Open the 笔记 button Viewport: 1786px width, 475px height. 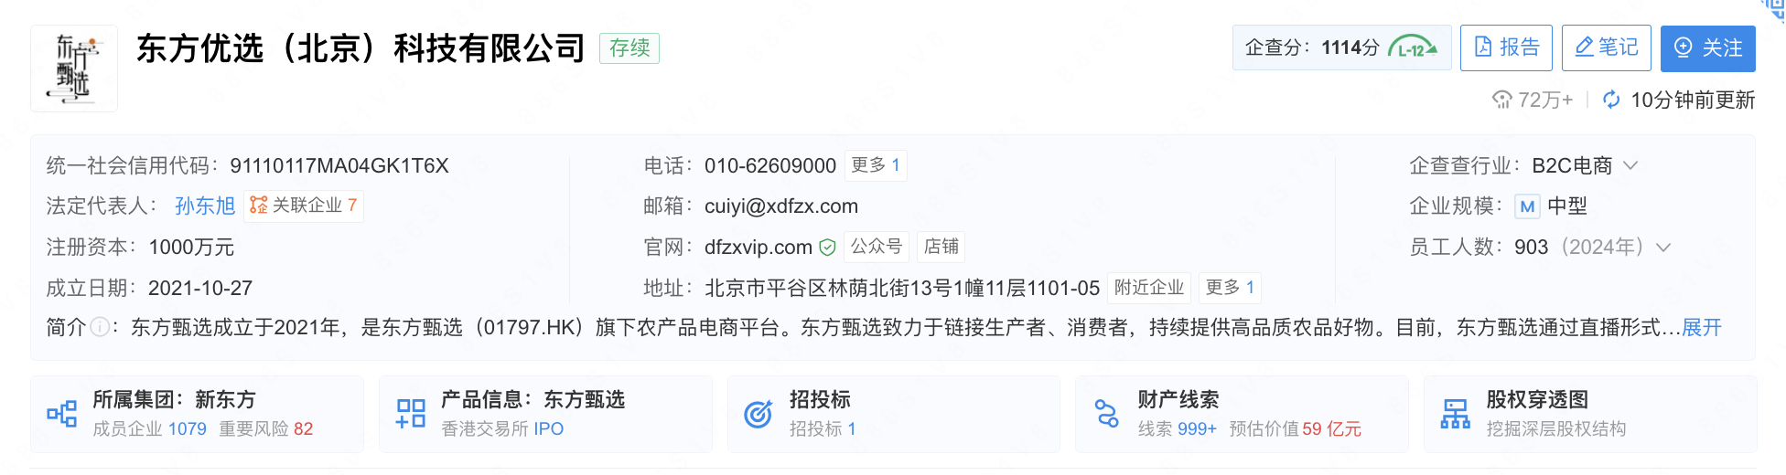coord(1607,47)
